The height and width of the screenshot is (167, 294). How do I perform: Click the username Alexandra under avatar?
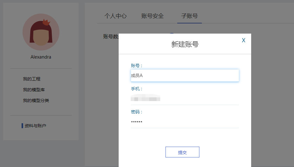[41, 57]
